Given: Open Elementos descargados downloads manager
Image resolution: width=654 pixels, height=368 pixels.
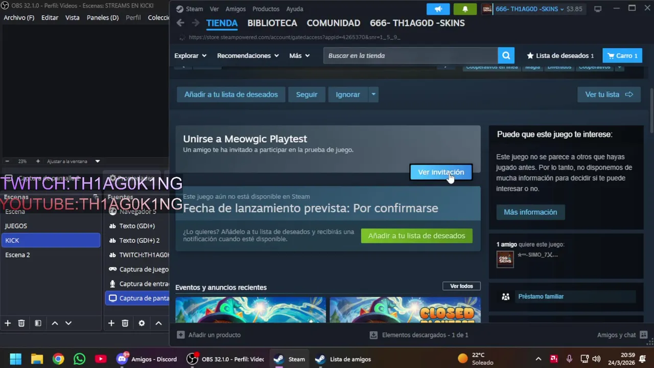Looking at the screenshot, I should click(419, 335).
